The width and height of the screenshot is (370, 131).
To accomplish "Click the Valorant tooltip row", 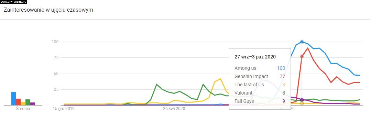I will pos(260,93).
